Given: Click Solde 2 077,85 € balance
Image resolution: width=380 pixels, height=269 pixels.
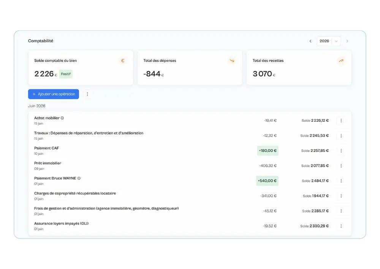Looking at the screenshot, I should pos(315,166).
